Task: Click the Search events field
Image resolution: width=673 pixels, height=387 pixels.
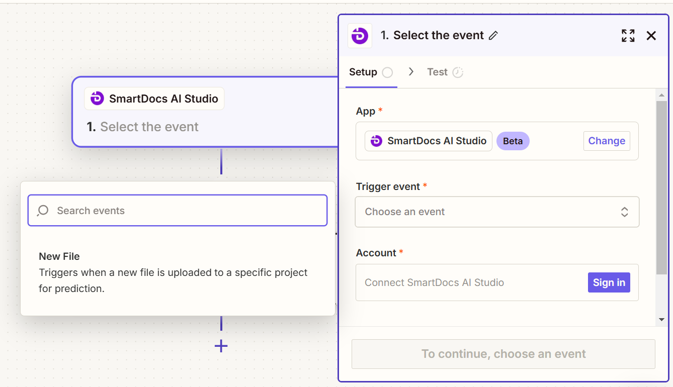Action: [178, 211]
